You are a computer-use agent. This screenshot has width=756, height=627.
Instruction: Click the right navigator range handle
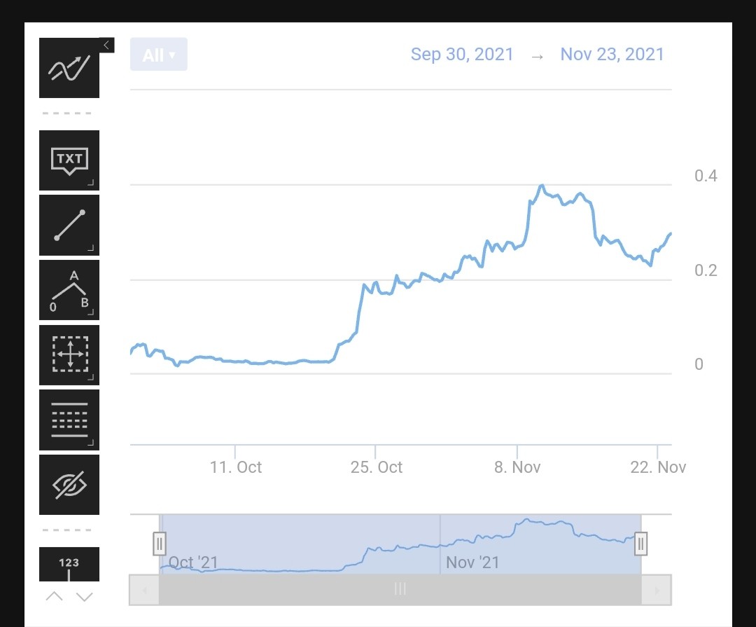pos(640,544)
